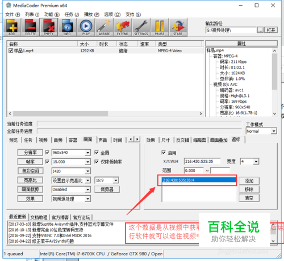This screenshot has height=261, width=284.
Task: Switch to the 缩略图 tab
Action: click(x=199, y=140)
